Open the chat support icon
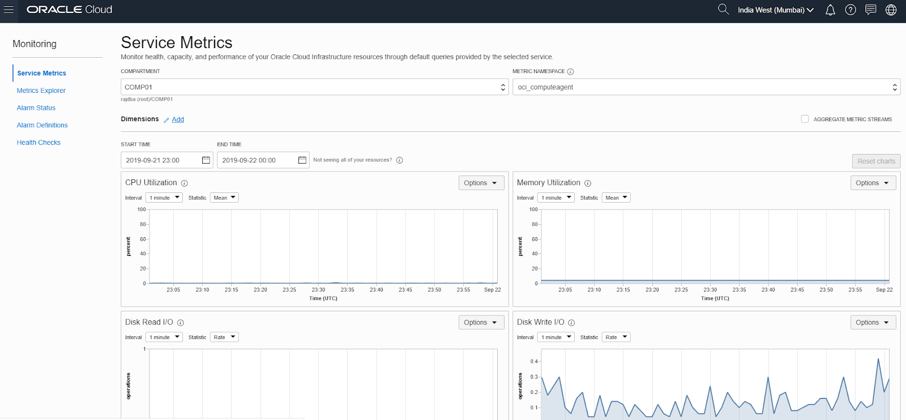The width and height of the screenshot is (906, 420). (x=871, y=10)
